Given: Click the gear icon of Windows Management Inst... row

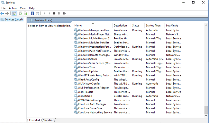Looking at the screenshot, I should pyautogui.click(x=76, y=30).
